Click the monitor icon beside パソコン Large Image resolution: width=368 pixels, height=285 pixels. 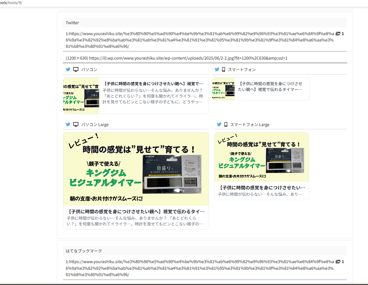(x=76, y=124)
